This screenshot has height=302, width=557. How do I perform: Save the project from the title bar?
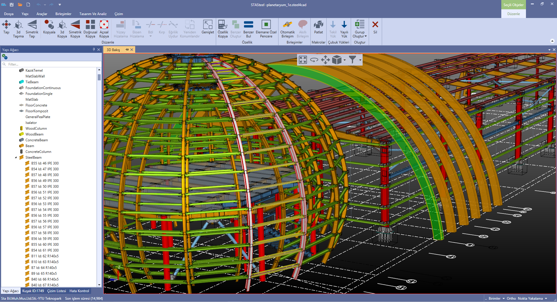[x=12, y=5]
